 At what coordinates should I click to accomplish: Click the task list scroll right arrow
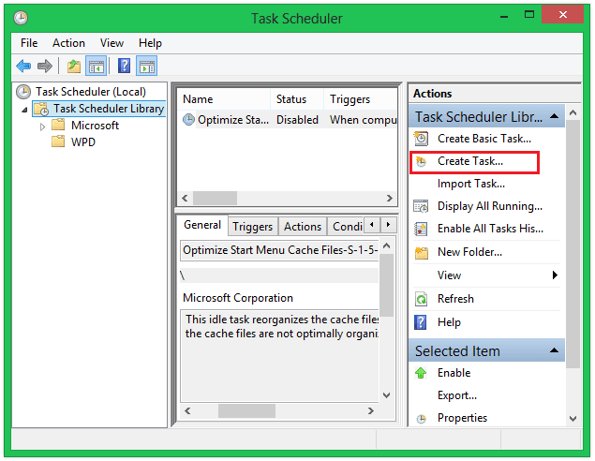coord(390,198)
